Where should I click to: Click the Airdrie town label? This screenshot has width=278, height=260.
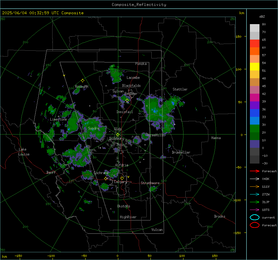[x=122, y=165]
